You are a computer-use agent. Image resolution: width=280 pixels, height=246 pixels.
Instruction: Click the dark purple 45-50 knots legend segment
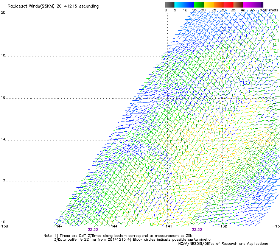coord(258,5)
